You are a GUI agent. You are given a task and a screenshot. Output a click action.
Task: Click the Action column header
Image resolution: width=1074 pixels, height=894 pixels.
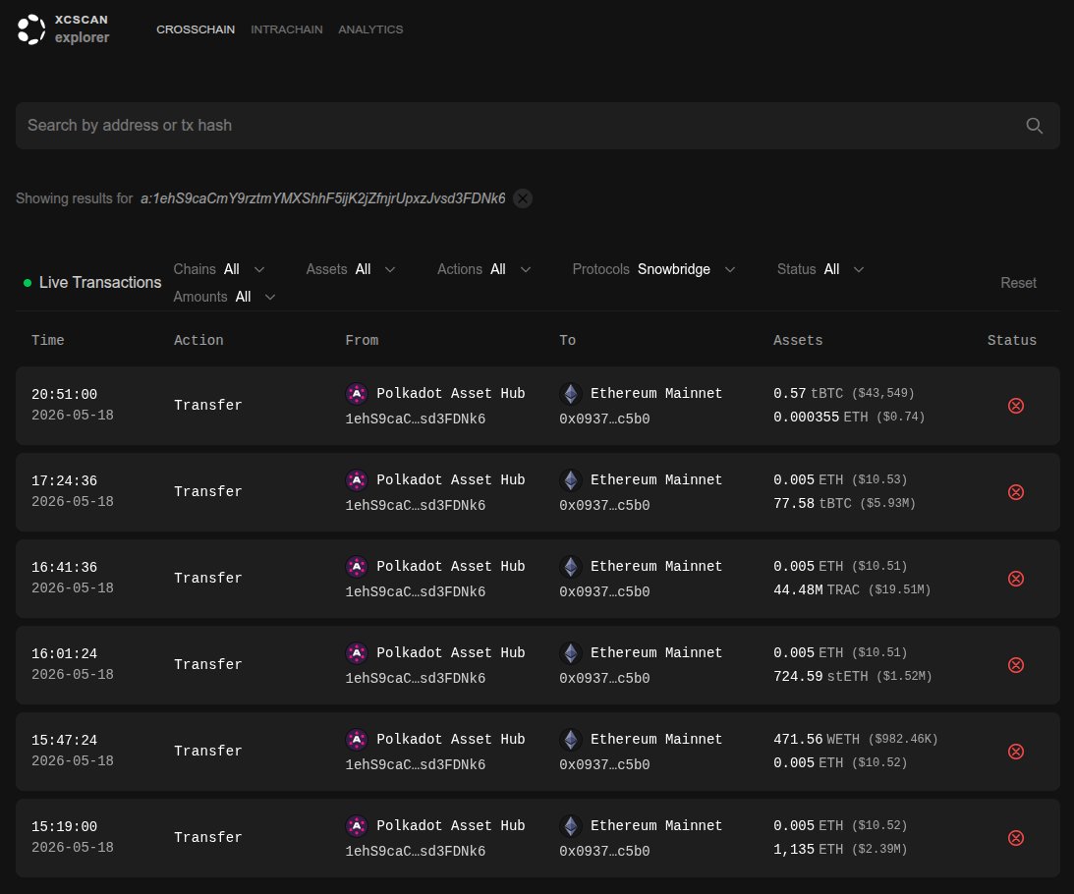coord(198,341)
